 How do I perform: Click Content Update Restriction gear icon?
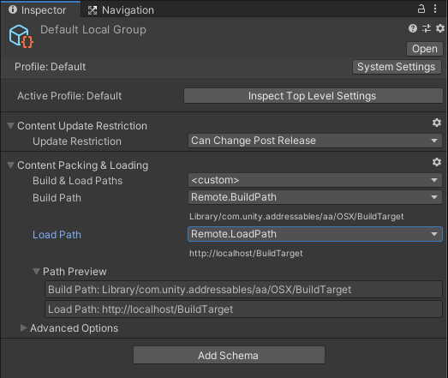437,123
